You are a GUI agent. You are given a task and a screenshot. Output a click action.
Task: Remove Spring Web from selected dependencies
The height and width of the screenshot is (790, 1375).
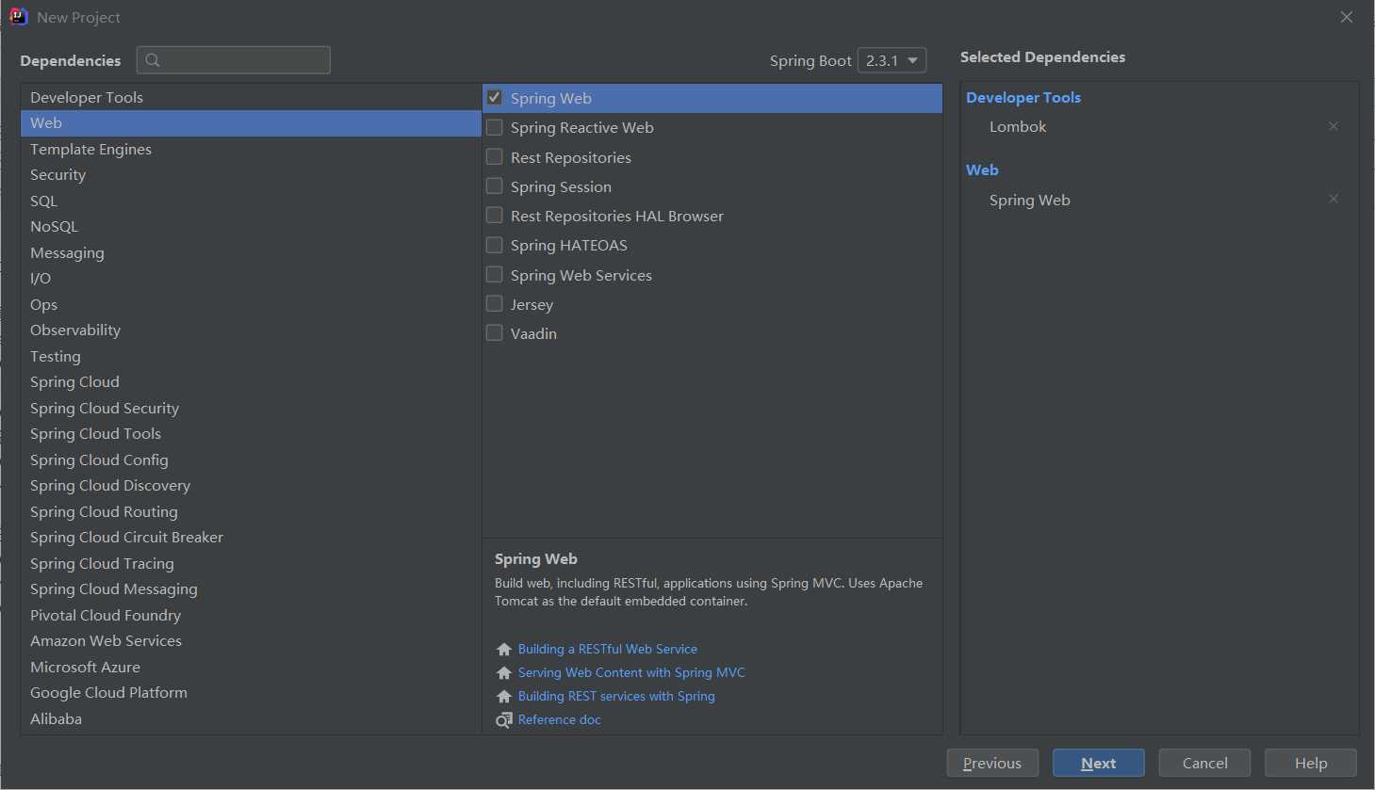(x=1334, y=199)
